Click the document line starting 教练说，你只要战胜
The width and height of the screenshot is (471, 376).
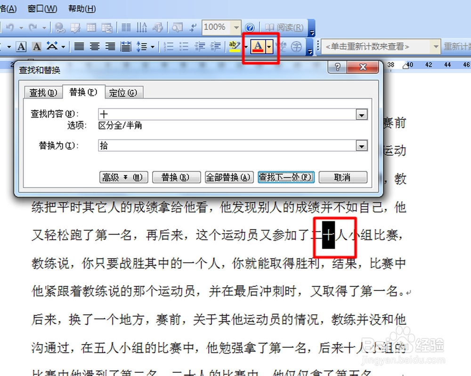click(219, 263)
